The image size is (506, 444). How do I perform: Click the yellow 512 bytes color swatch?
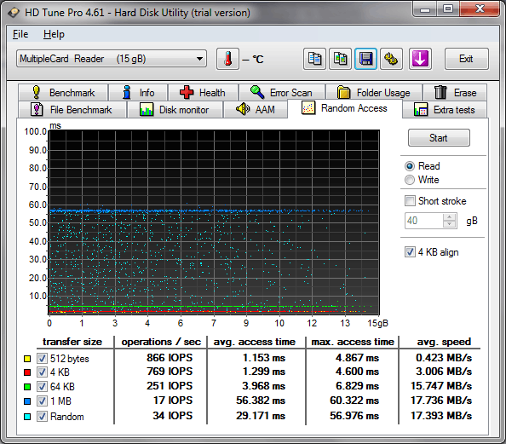coord(27,359)
